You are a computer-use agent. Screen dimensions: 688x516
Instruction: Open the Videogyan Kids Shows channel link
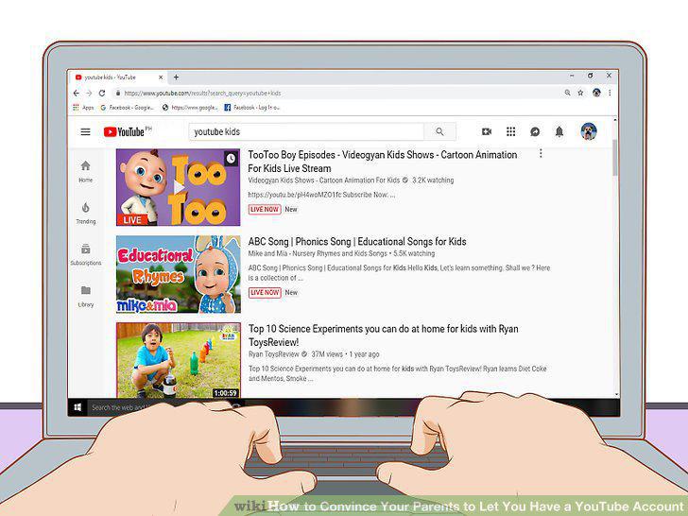click(324, 180)
